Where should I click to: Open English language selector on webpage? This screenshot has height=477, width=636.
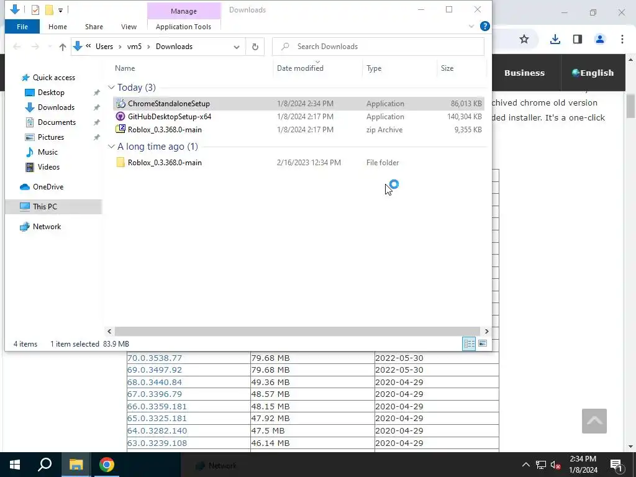[593, 73]
